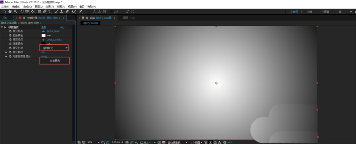The height and width of the screenshot is (144, 356).
Task: Switch to the 库 workspace
Action: pos(340,12)
